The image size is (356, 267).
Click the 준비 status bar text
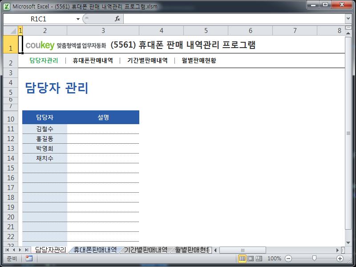coord(12,259)
